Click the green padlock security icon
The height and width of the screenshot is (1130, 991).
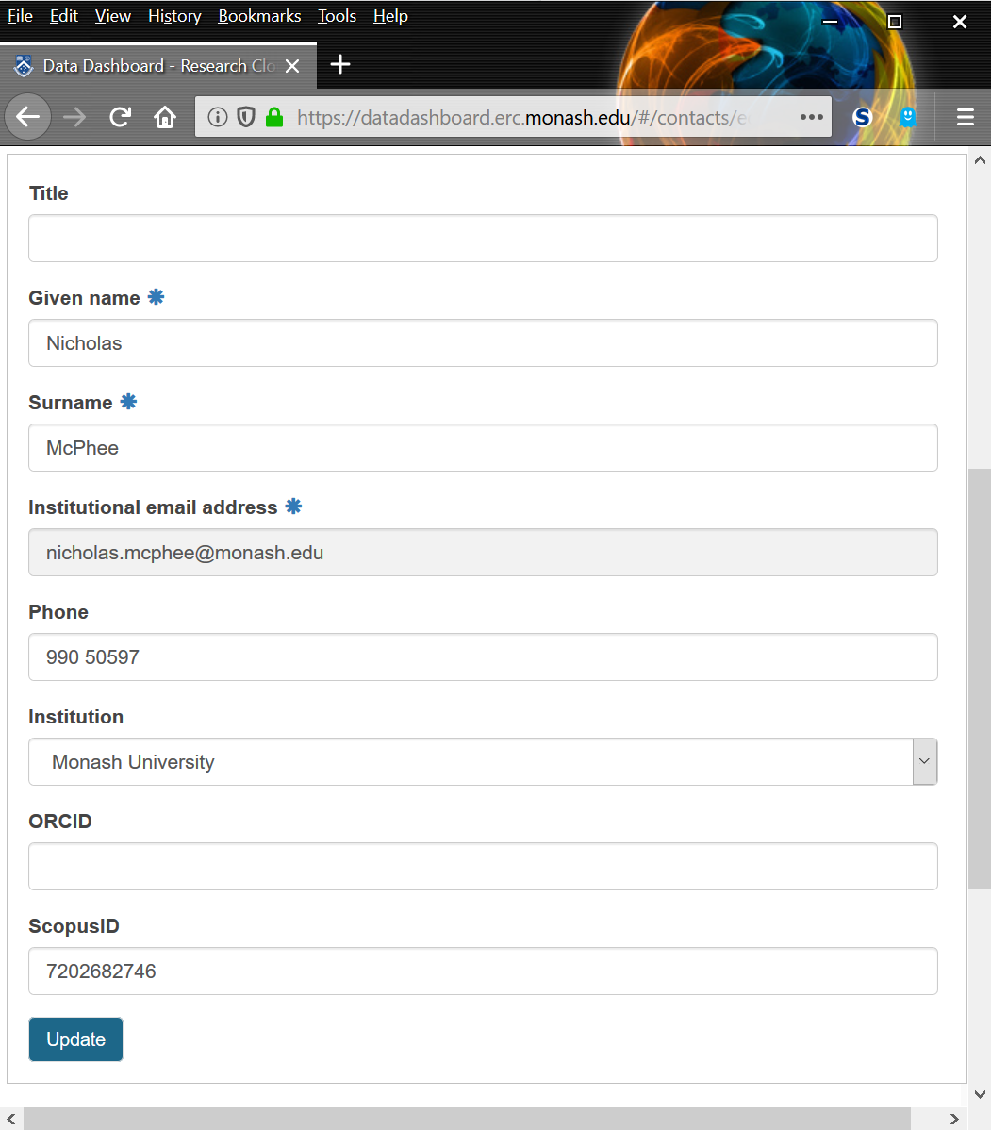pos(274,117)
